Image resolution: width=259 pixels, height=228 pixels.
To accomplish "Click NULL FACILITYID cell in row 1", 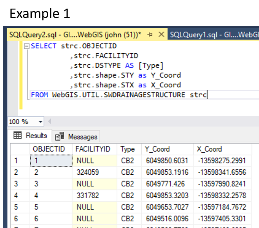I will (95, 161).
